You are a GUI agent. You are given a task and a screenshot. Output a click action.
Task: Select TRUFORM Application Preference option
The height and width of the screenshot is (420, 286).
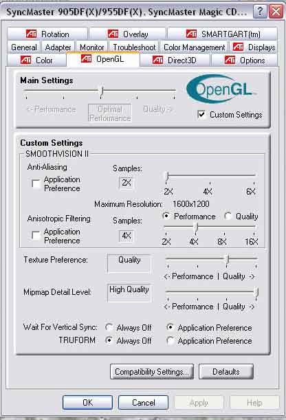pyautogui.click(x=170, y=340)
